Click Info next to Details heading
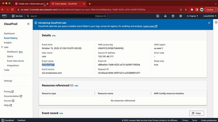 click(54, 36)
